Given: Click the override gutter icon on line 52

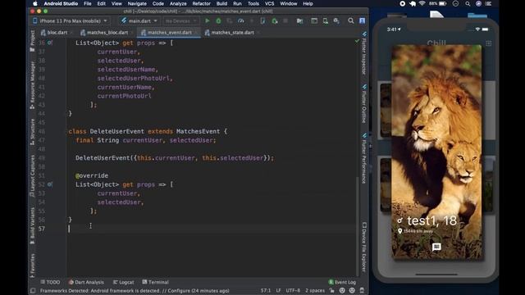Looking at the screenshot, I should pos(50,184).
